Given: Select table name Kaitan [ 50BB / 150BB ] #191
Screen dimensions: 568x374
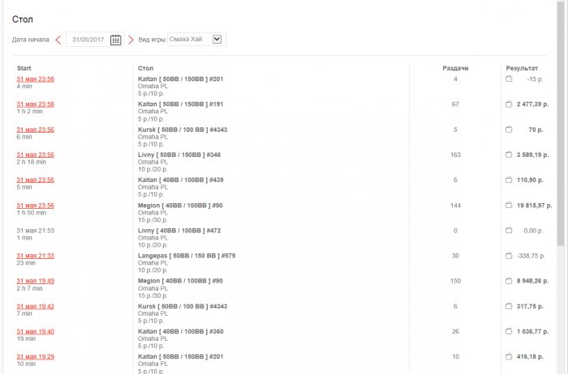Looking at the screenshot, I should pyautogui.click(x=180, y=104).
